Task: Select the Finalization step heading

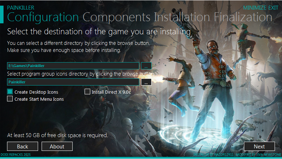Action: click(x=243, y=17)
